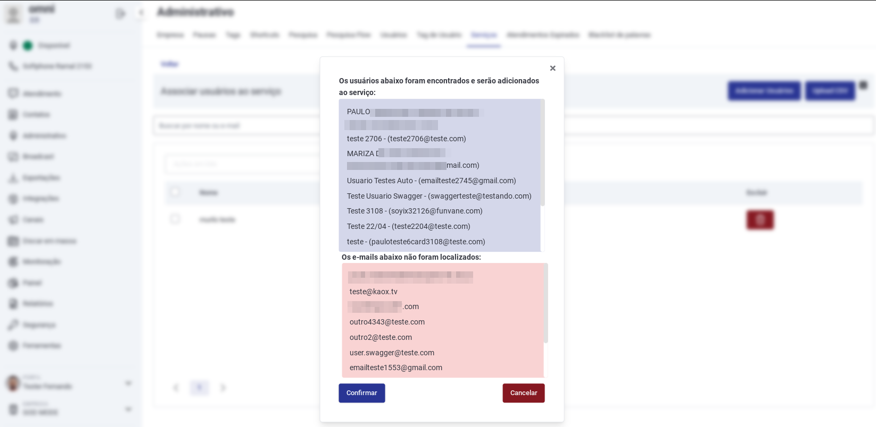Image resolution: width=876 pixels, height=427 pixels.
Task: Check the first user row checkbox
Action: pyautogui.click(x=175, y=219)
